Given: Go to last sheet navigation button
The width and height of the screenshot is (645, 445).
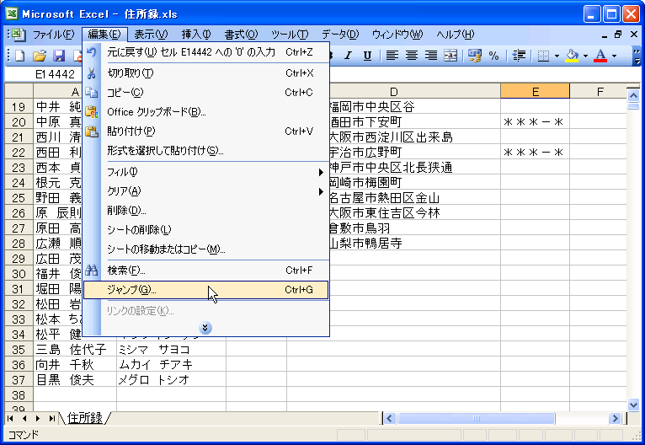Looking at the screenshot, I should (x=52, y=418).
